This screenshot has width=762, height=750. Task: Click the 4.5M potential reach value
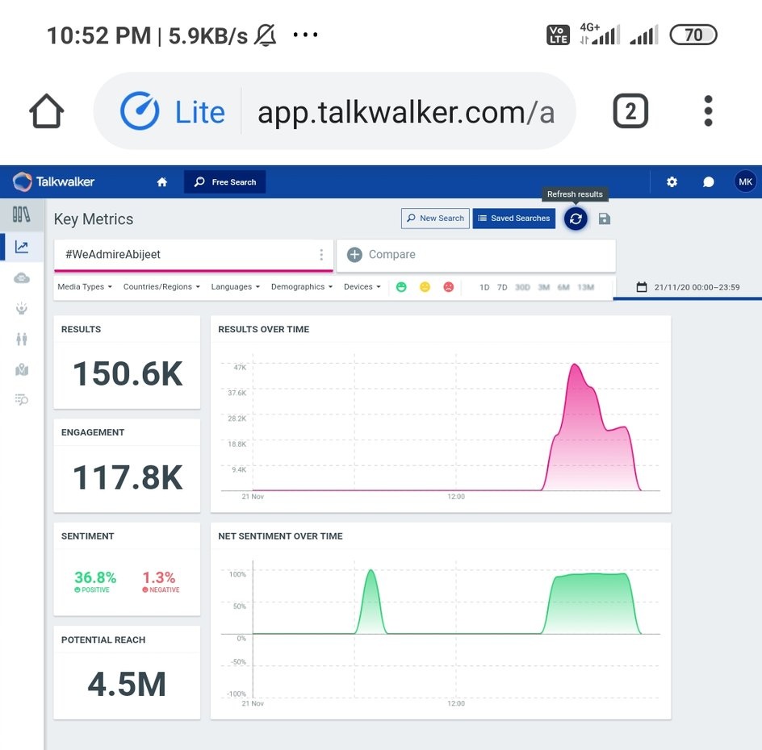127,685
